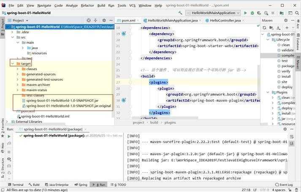Hide the Project panel with minus icon
Image resolution: width=301 pixels, height=192 pixels.
point(111,20)
